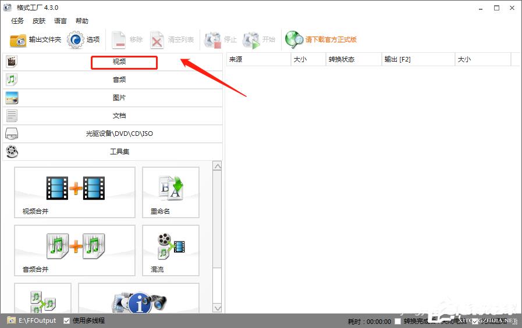Minimize the Format Factory window
522x328 pixels.
coord(481,8)
